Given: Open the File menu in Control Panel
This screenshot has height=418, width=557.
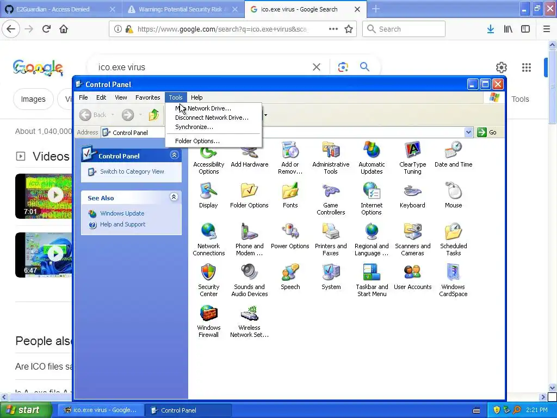Looking at the screenshot, I should [x=83, y=97].
